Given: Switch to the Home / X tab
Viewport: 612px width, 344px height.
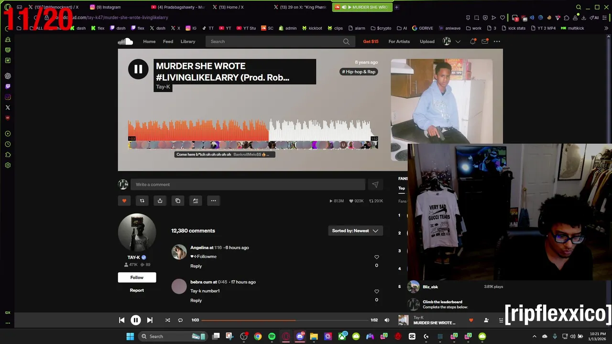Looking at the screenshot, I should (239, 7).
